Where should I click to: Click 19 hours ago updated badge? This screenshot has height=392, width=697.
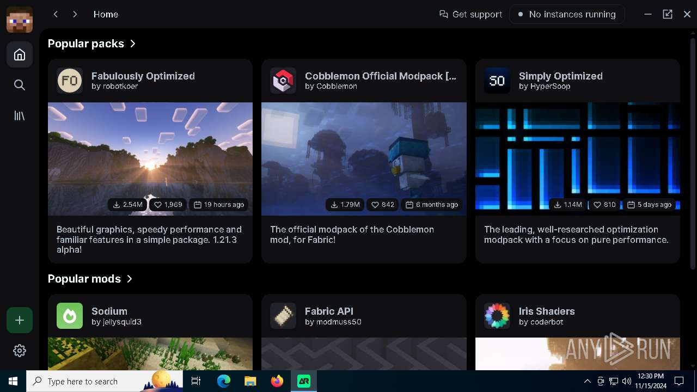pyautogui.click(x=219, y=205)
